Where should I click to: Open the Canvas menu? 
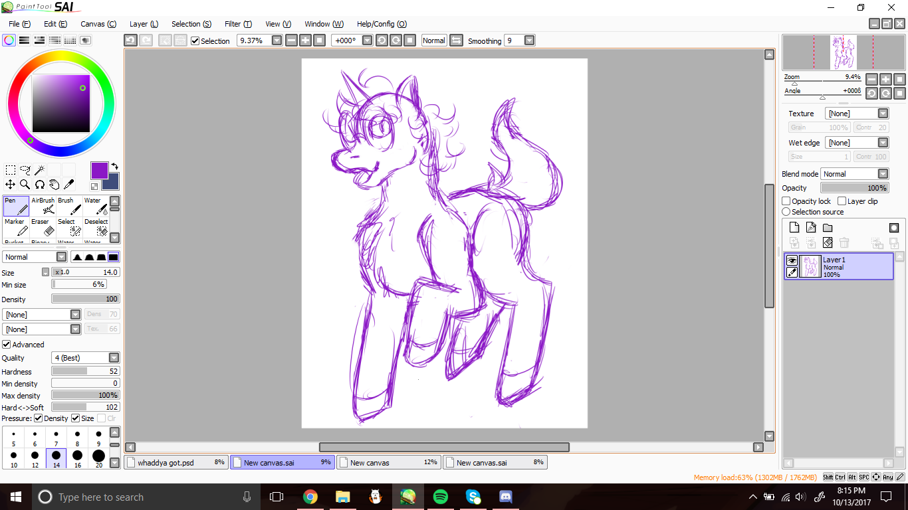click(x=98, y=24)
